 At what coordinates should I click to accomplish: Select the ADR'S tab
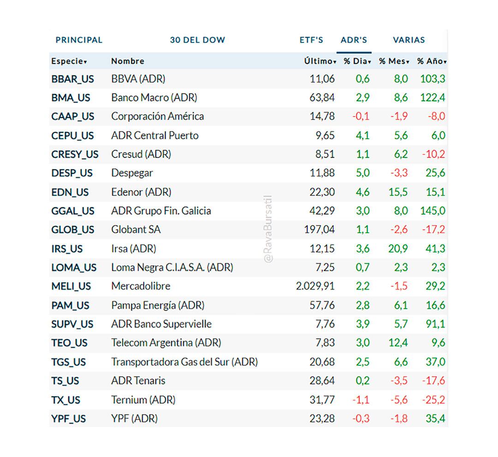tap(354, 40)
